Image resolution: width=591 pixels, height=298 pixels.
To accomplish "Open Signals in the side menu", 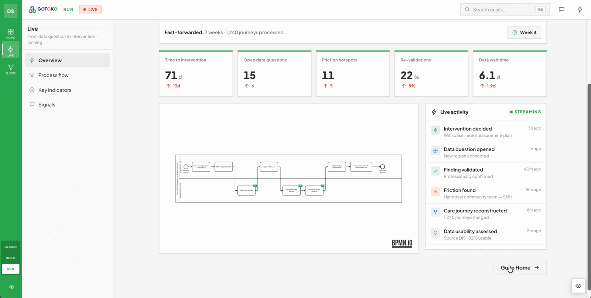I will point(68,105).
